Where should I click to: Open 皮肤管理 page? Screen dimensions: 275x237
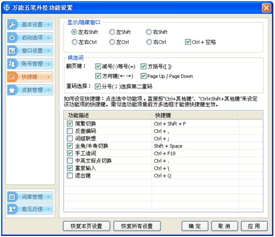pos(30,90)
